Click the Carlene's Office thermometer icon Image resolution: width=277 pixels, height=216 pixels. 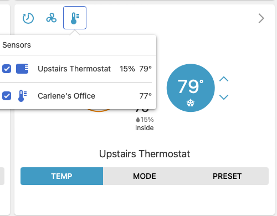tap(22, 96)
